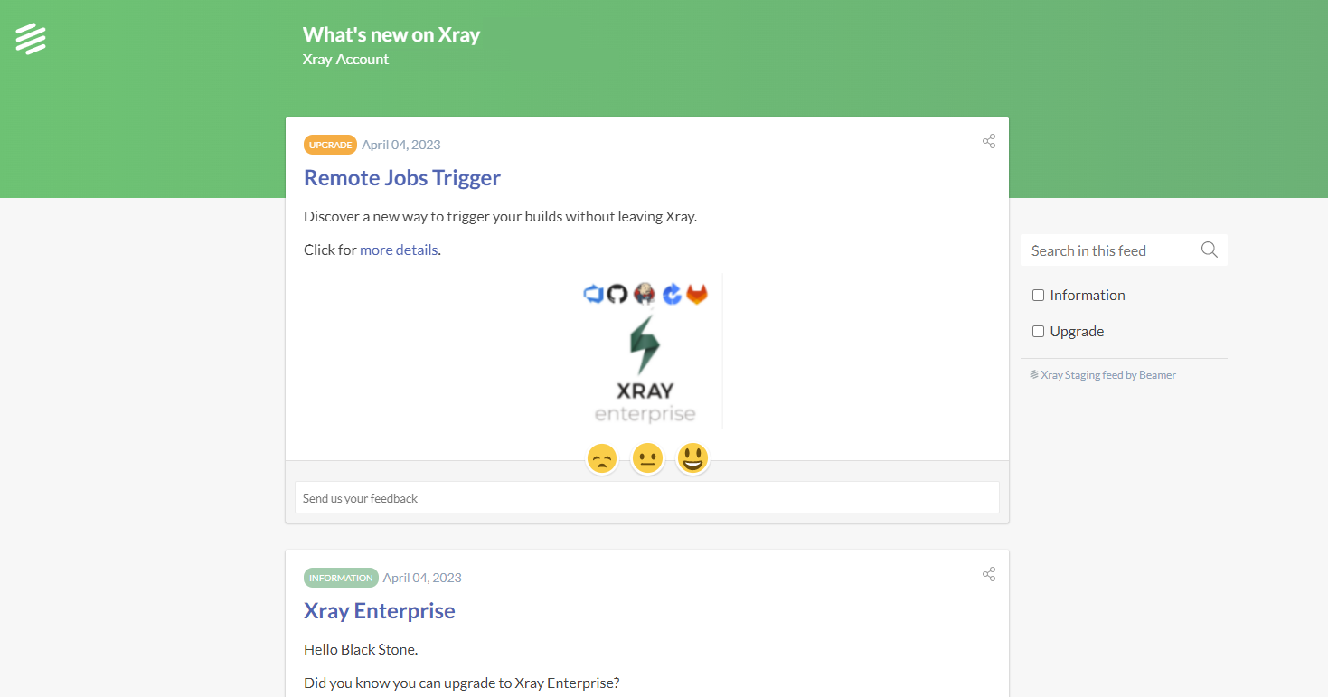Viewport: 1328px width, 697px height.
Task: Click the 'What's new on Xray' heading
Action: (391, 34)
